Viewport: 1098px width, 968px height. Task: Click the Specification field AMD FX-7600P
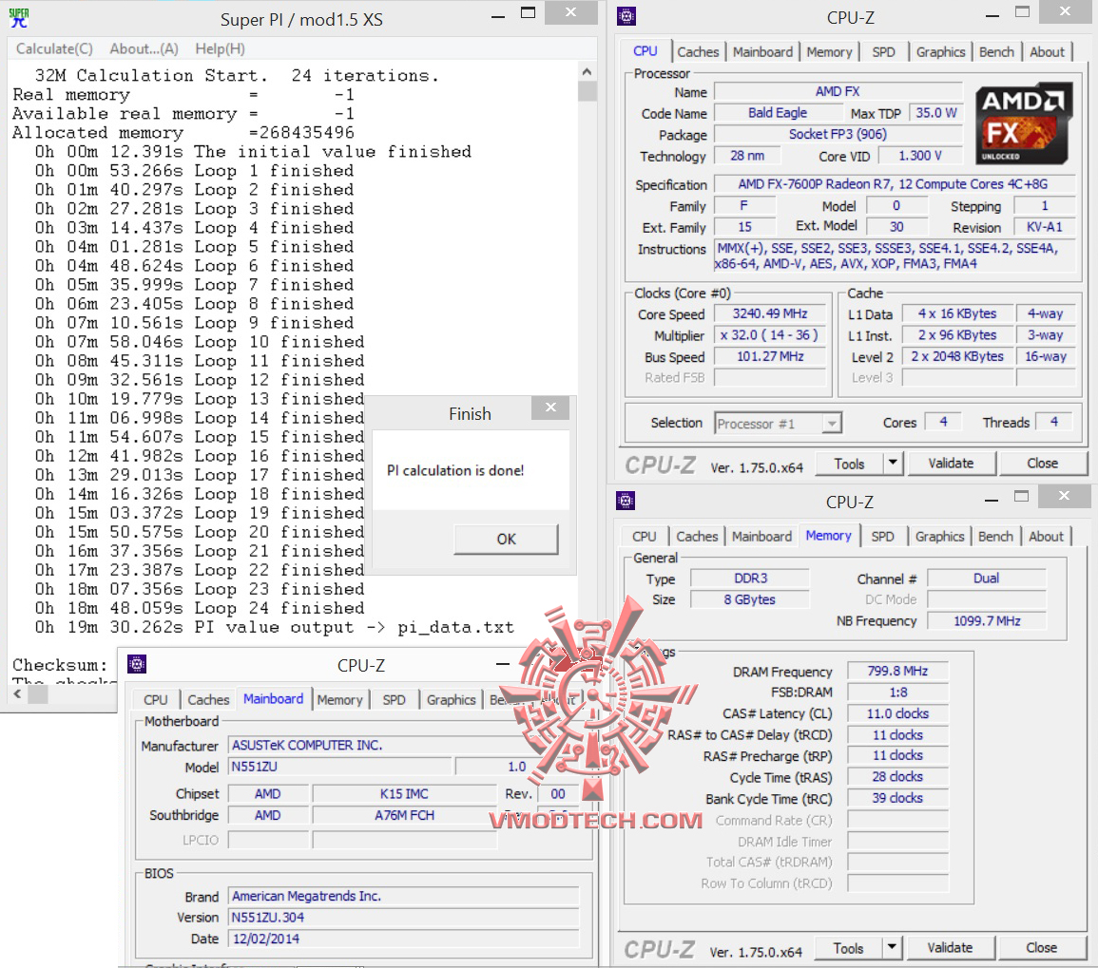893,184
